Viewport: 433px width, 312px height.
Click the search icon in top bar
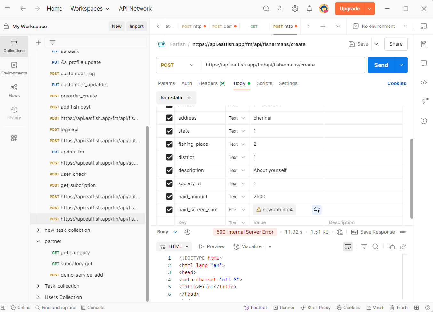[266, 9]
